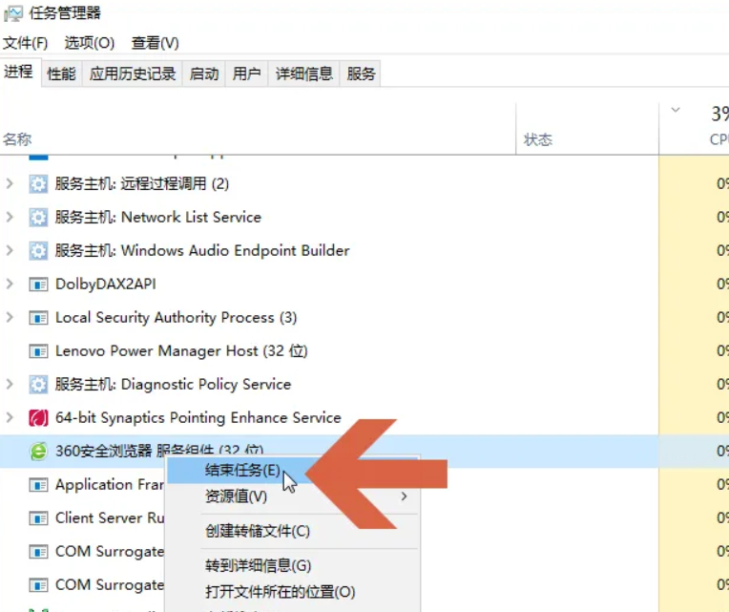Select the 360安全浏览器 服务组件 row text
This screenshot has height=612, width=729.
(x=159, y=450)
